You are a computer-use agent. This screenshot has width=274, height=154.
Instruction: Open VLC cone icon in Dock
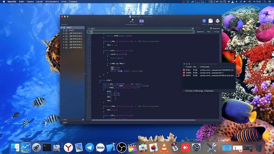coord(164,148)
